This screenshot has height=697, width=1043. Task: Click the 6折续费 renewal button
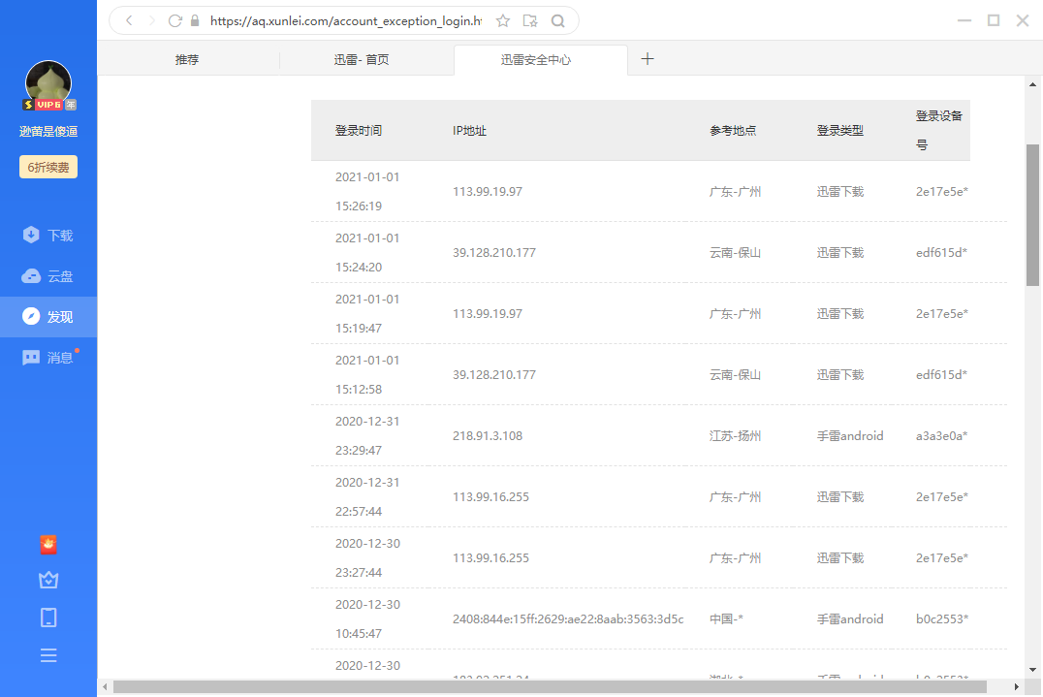[x=47, y=167]
